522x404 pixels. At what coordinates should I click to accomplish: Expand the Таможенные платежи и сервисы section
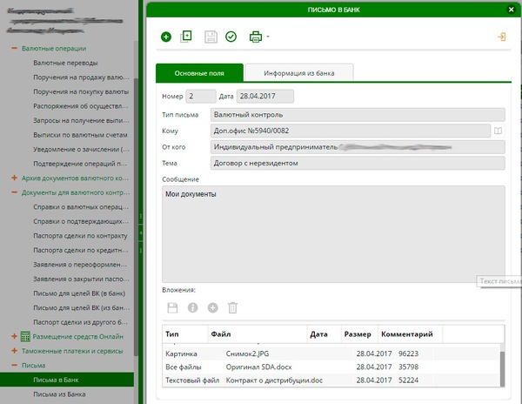[14, 351]
